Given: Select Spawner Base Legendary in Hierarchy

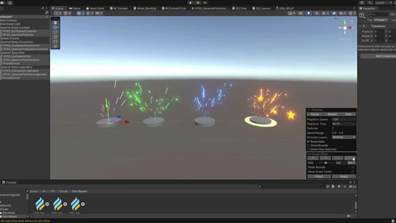Looking at the screenshot, I should tap(16, 67).
